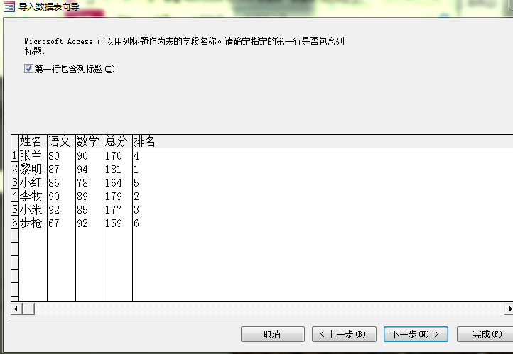Click the wizard title 导入数据表向导
Screen dimensions: 513x354
[49, 6]
